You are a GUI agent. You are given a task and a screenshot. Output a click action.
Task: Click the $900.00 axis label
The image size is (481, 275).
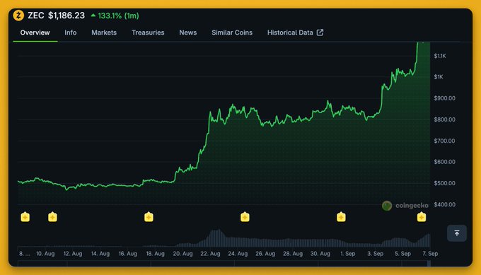coord(444,98)
